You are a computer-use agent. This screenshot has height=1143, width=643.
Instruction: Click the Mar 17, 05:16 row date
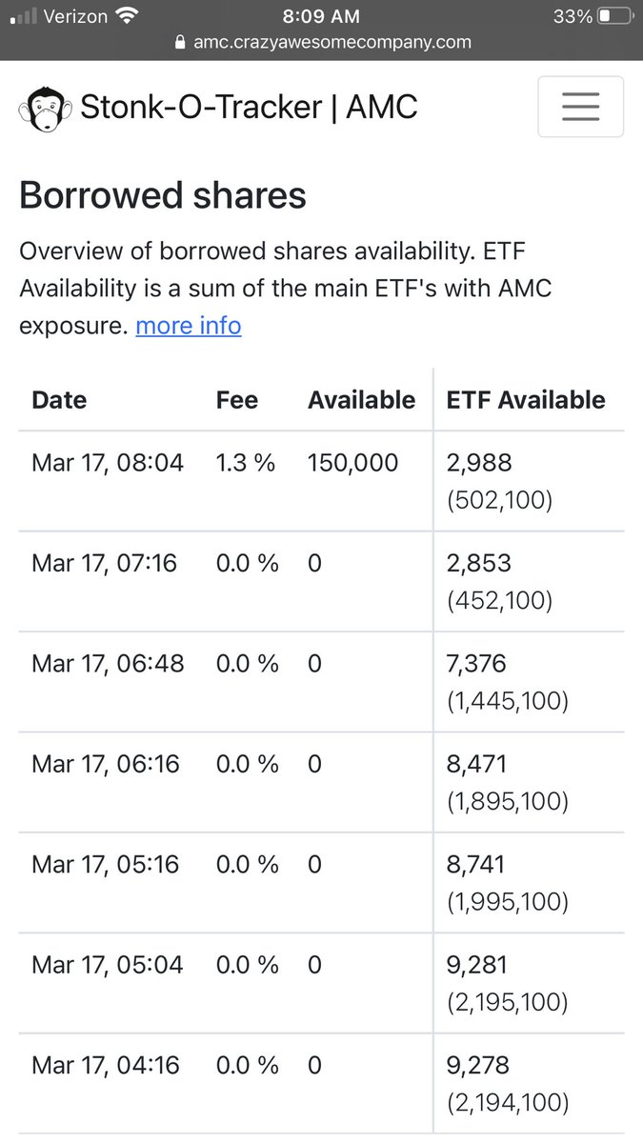click(x=106, y=865)
